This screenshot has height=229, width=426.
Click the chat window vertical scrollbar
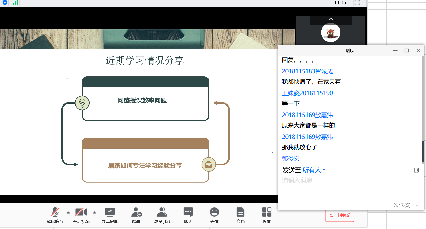coord(423,151)
